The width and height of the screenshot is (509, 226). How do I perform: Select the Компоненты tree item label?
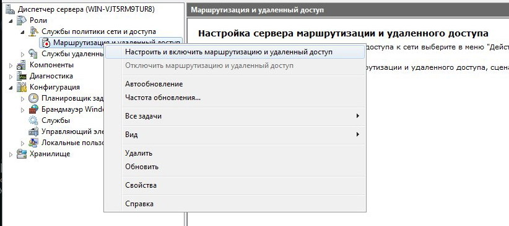click(x=51, y=65)
